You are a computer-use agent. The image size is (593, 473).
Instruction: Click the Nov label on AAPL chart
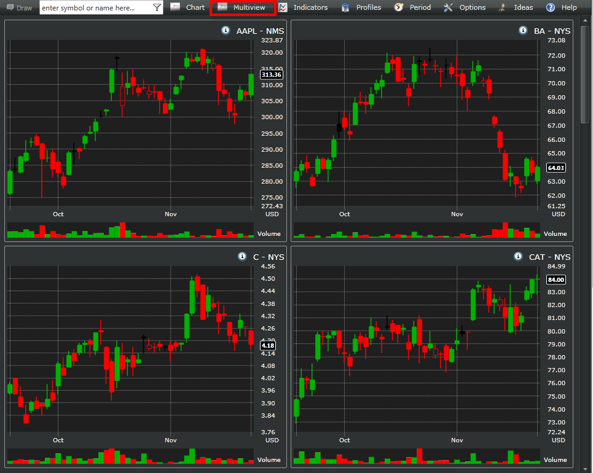[x=171, y=214]
